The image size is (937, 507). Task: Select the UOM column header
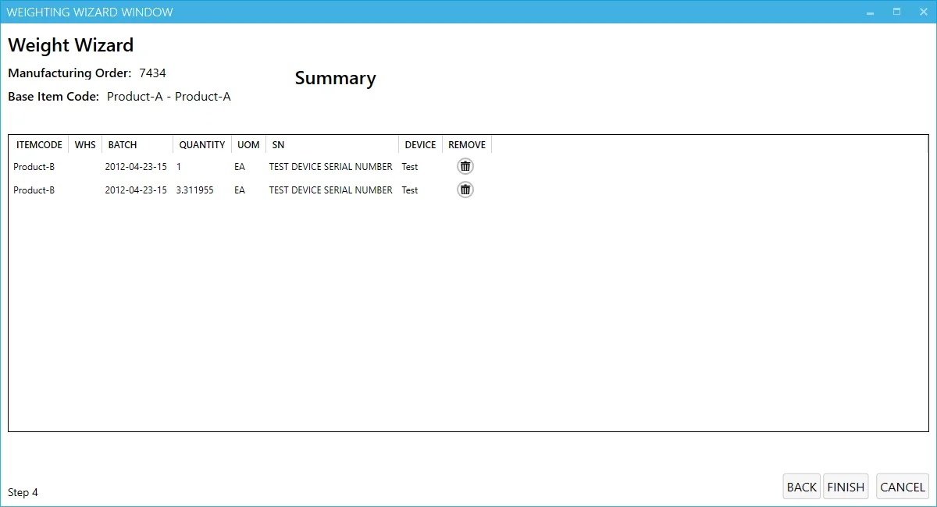pos(248,145)
